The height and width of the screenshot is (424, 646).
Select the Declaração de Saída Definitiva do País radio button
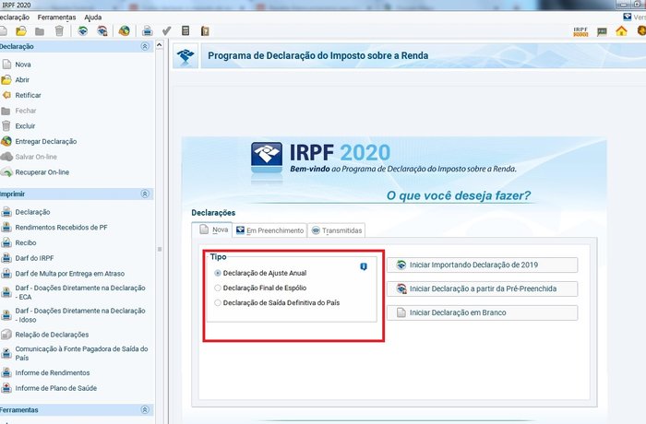(218, 302)
